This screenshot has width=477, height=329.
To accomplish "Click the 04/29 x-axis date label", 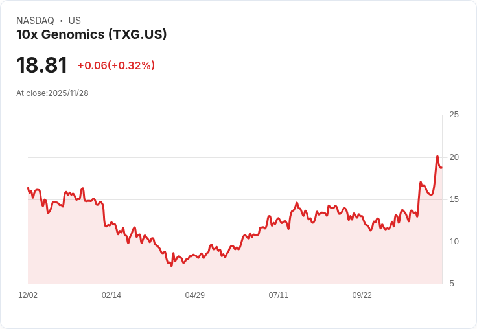I will click(194, 295).
